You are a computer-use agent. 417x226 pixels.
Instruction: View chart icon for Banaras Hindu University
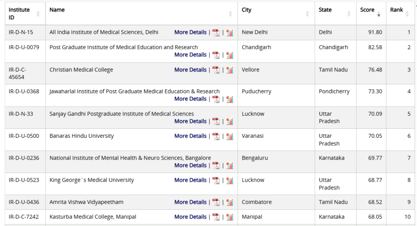230,136
